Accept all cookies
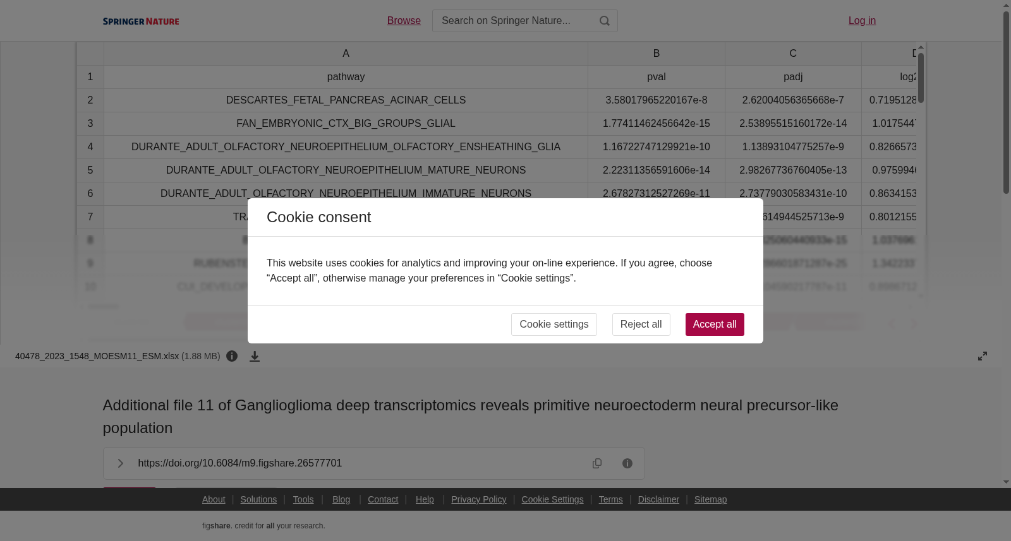This screenshot has width=1011, height=541. pyautogui.click(x=715, y=324)
